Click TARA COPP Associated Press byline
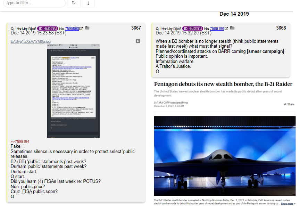Screen dimensions: 300x210 (x=172, y=103)
